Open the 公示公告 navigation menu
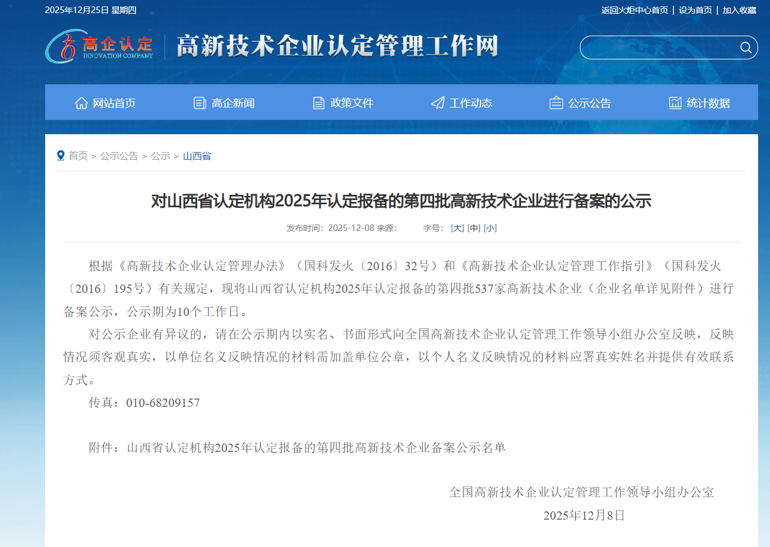Screen dimensions: 770x547 [588, 102]
